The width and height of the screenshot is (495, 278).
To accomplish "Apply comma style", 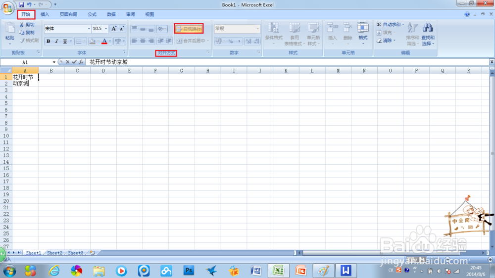I will point(239,41).
